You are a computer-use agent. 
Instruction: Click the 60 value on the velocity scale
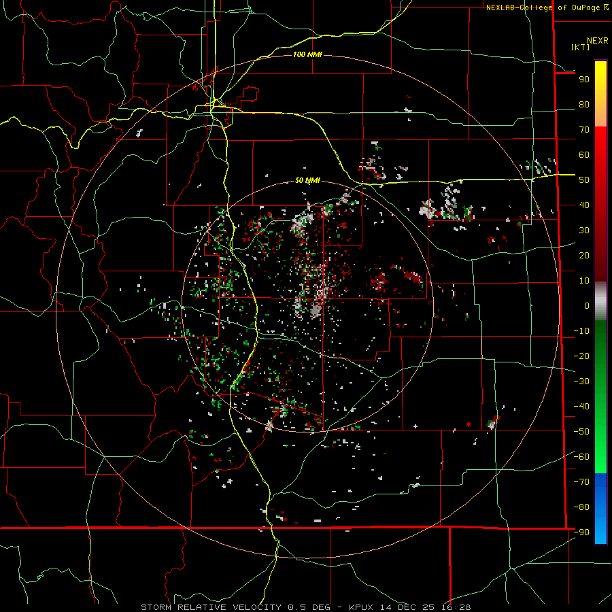tap(584, 155)
